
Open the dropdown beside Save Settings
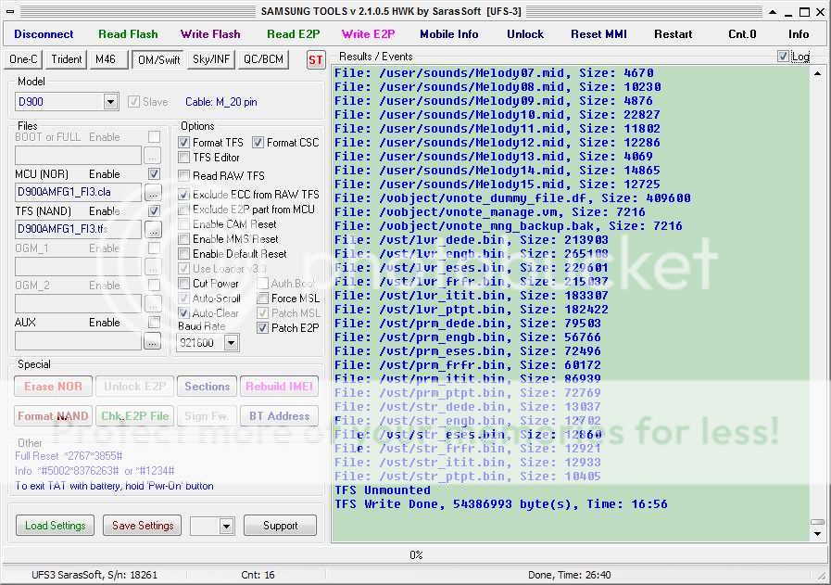point(226,526)
